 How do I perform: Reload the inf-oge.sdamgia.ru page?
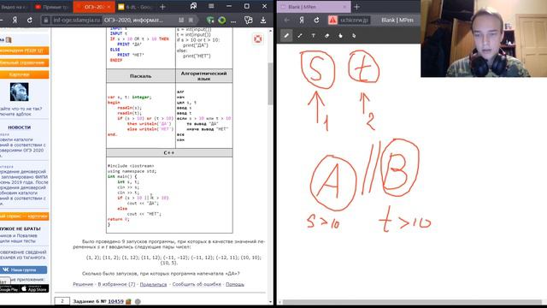coord(30,21)
